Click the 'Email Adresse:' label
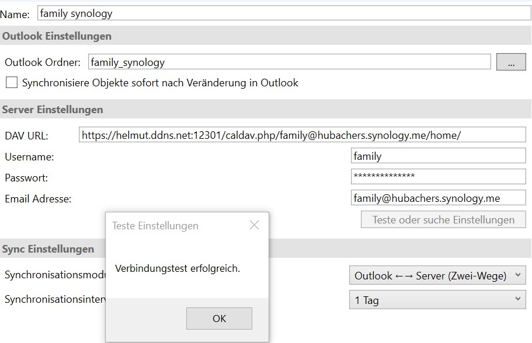The height and width of the screenshot is (343, 532). [x=38, y=199]
